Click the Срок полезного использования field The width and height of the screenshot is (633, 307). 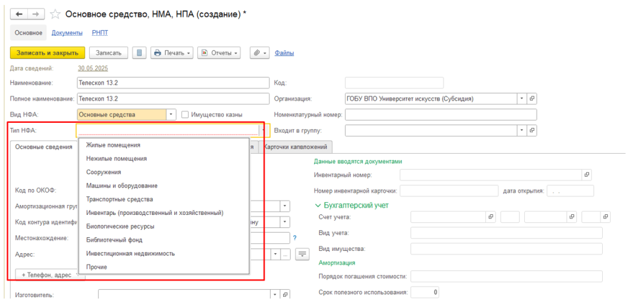pos(425,292)
